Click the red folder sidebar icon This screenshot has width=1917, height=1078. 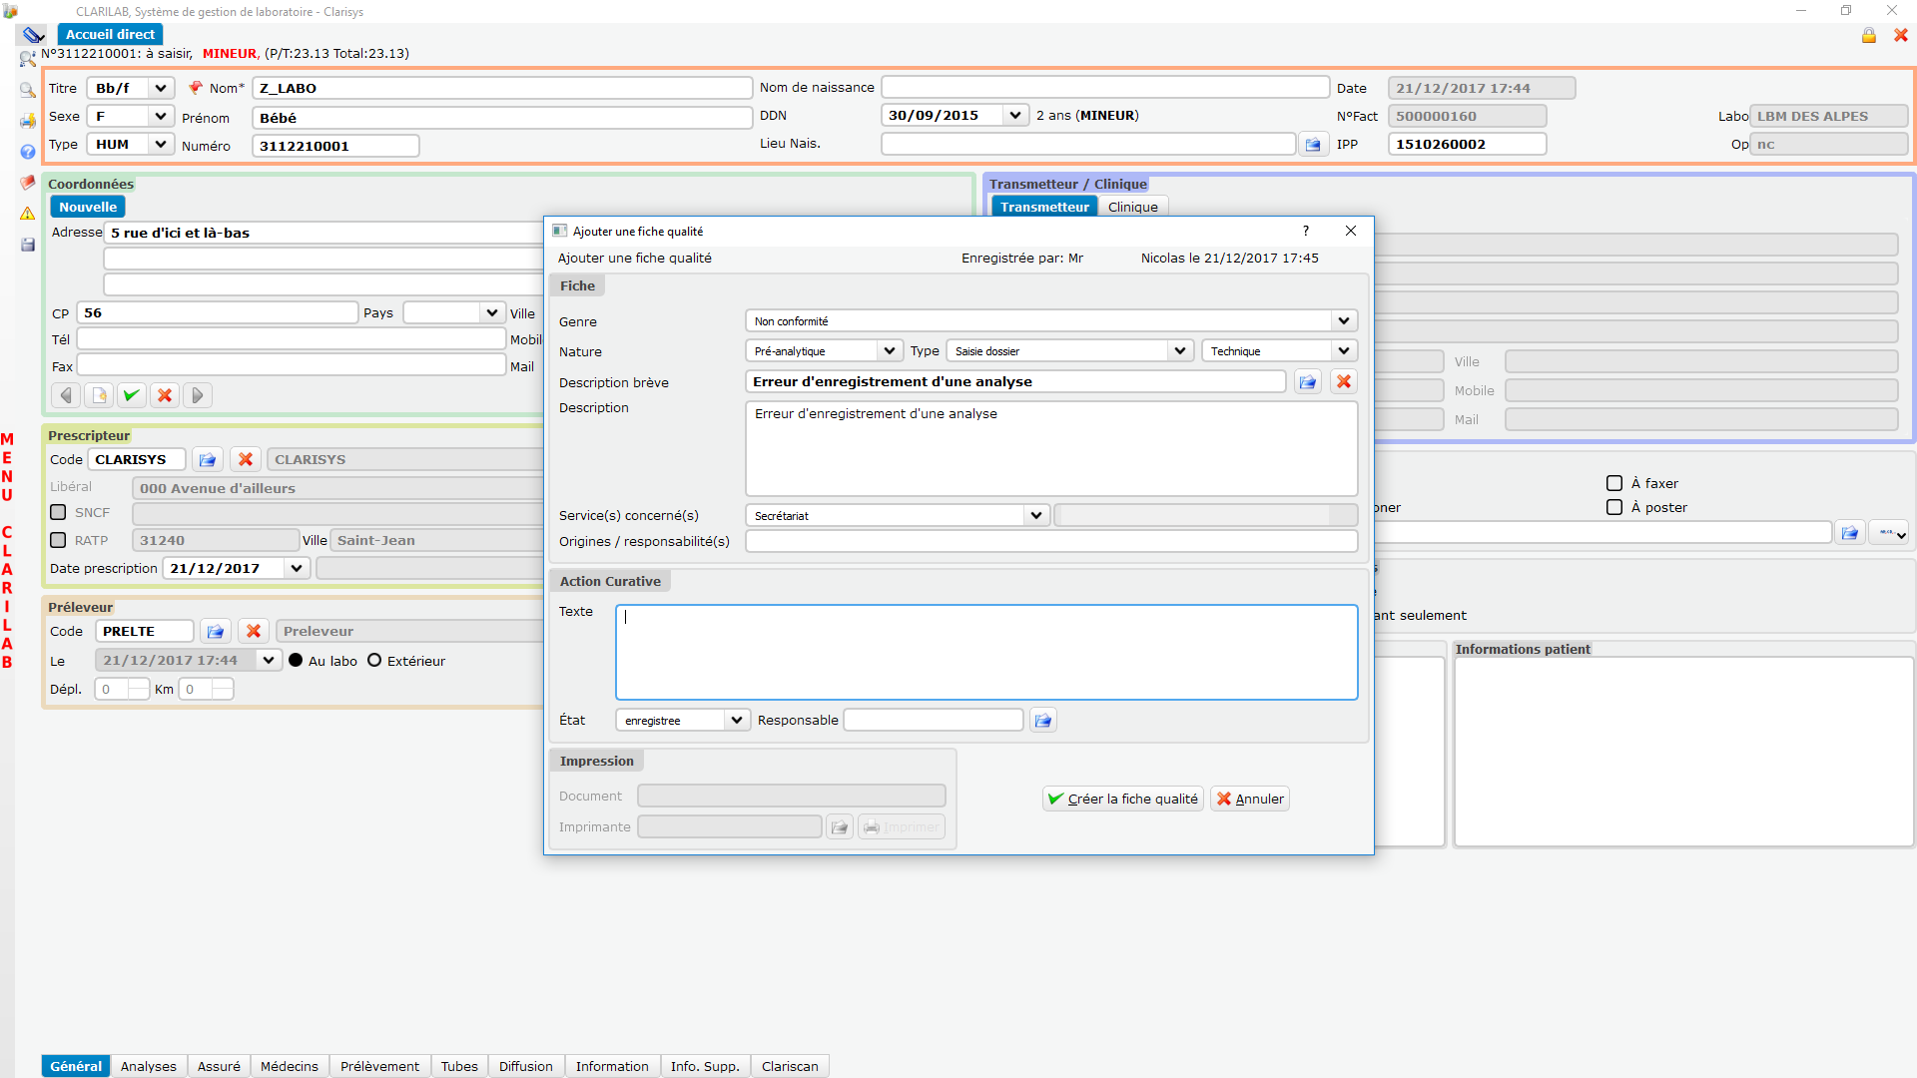pyautogui.click(x=28, y=183)
